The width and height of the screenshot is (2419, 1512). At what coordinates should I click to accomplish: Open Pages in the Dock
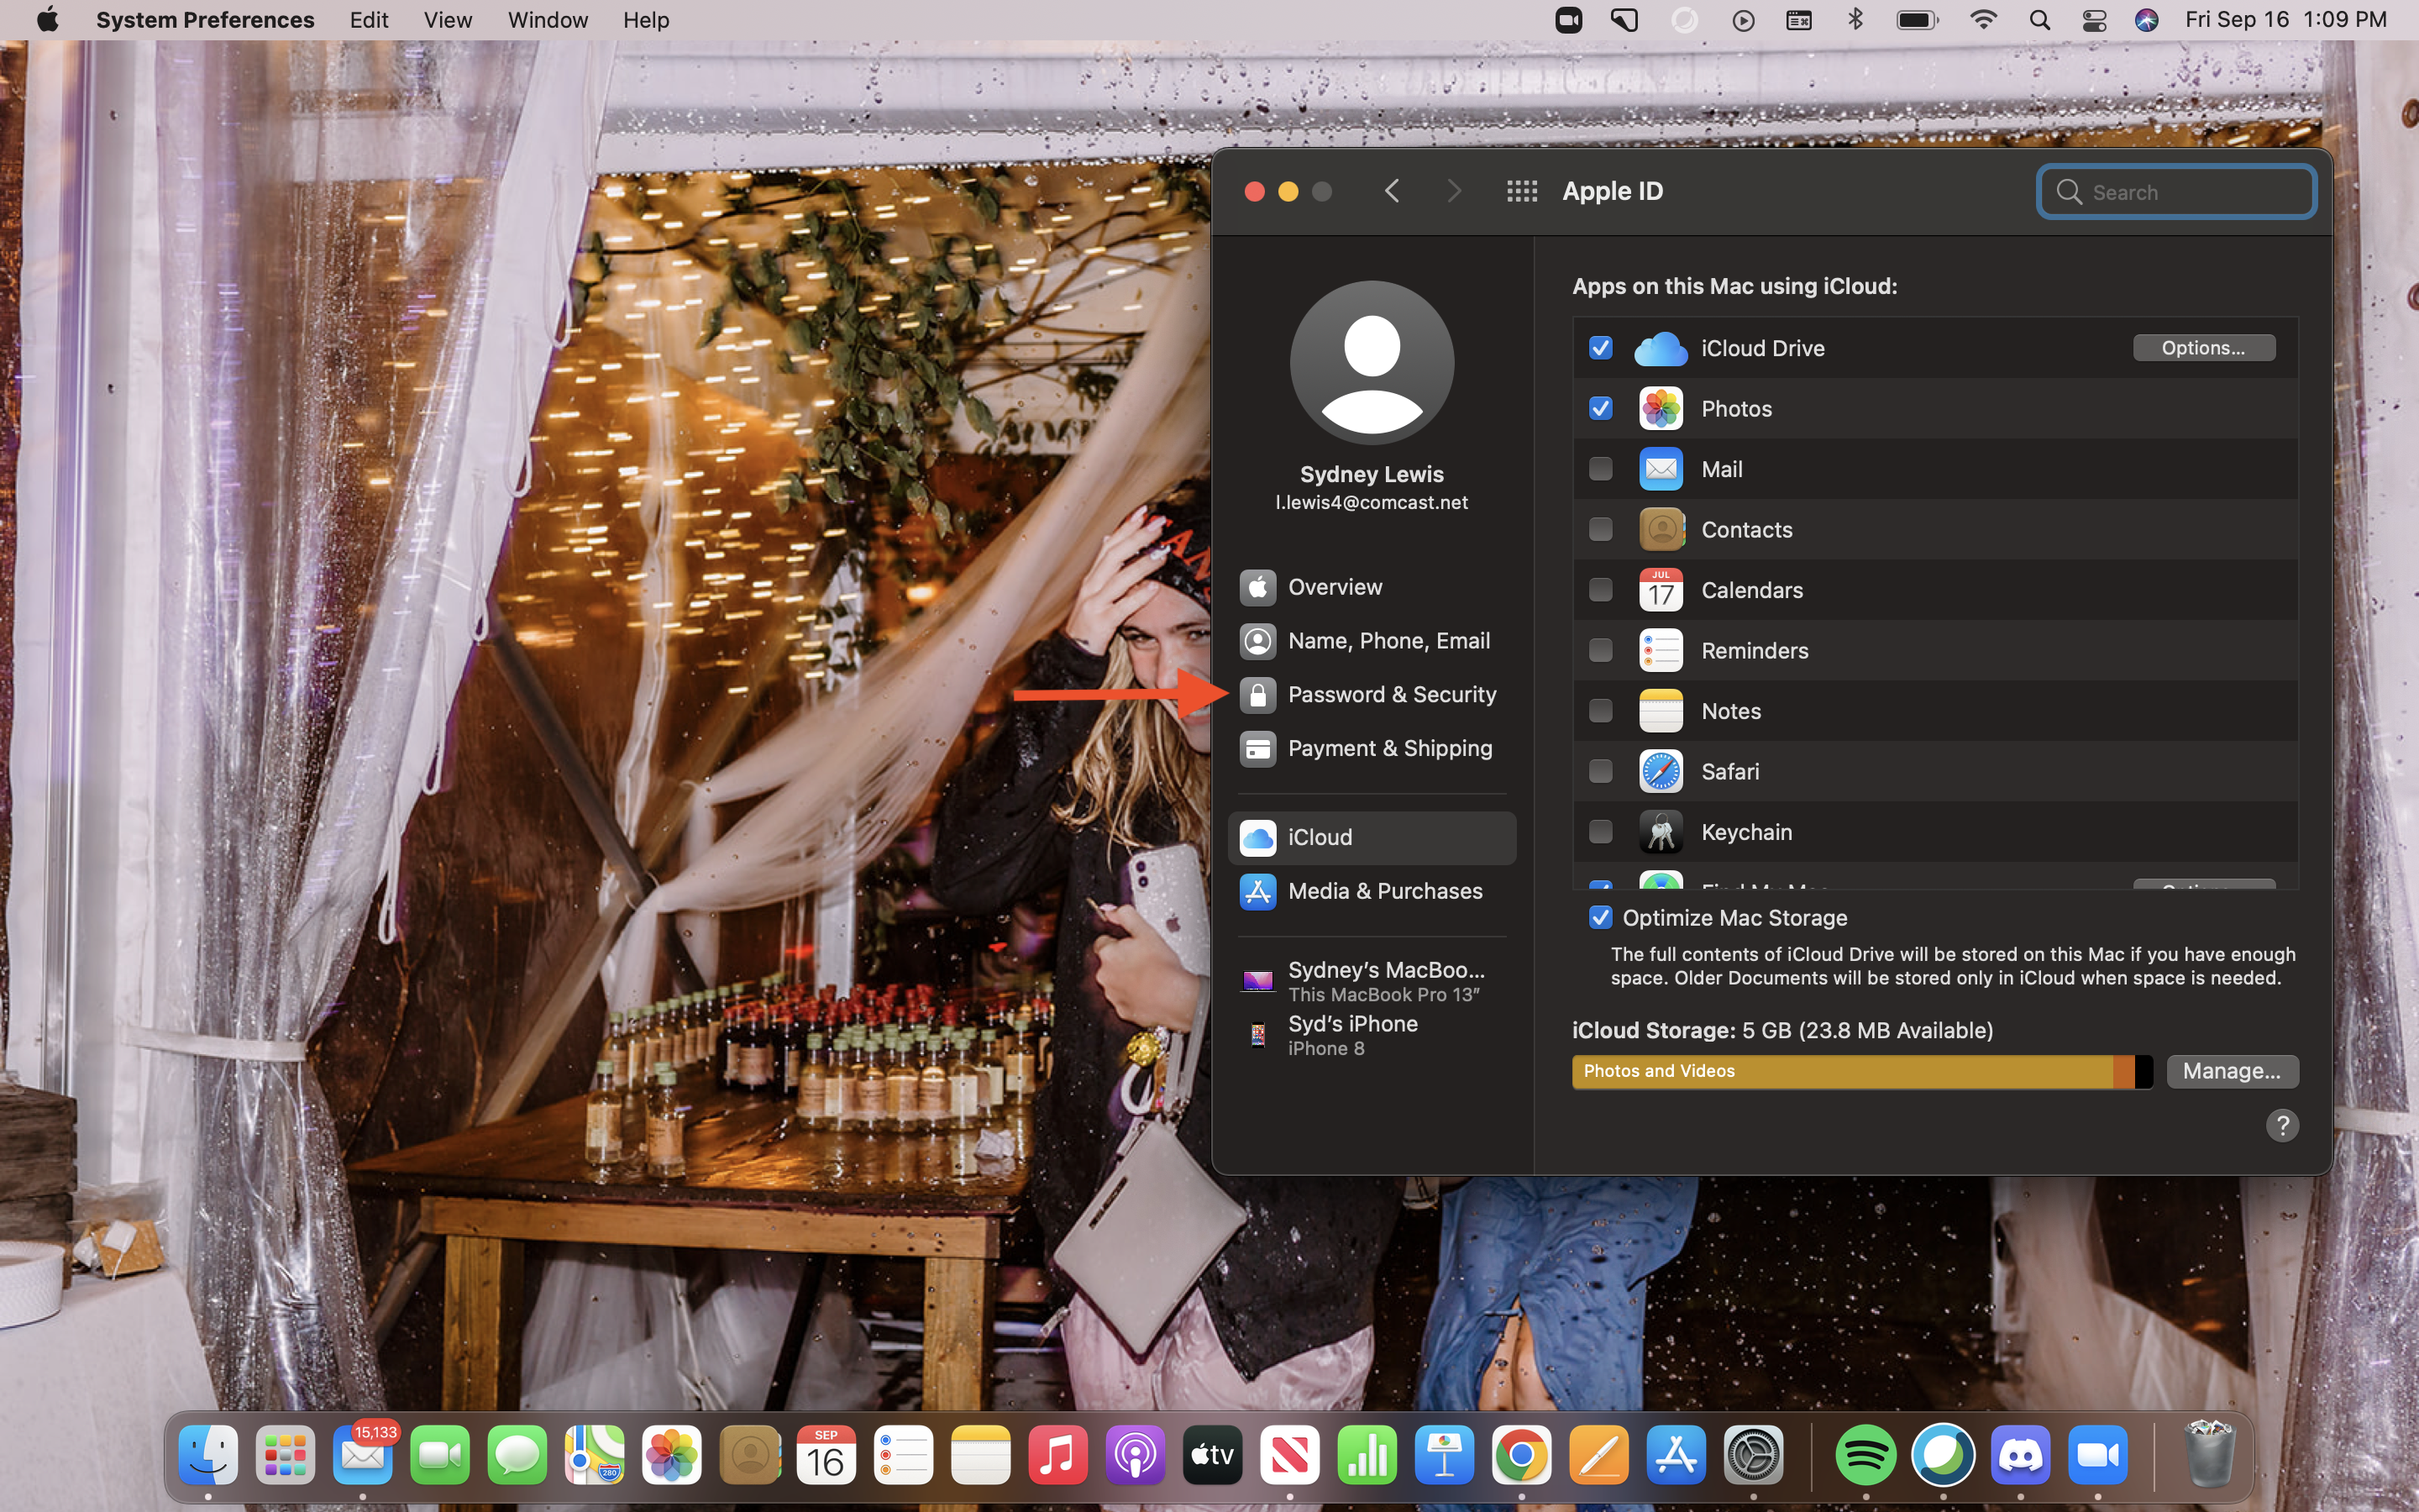1599,1455
